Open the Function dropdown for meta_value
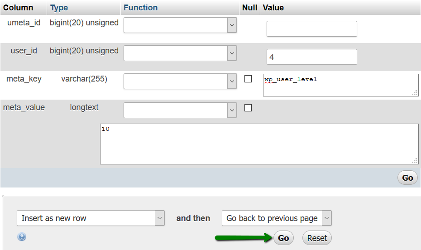421x250 pixels. 180,111
